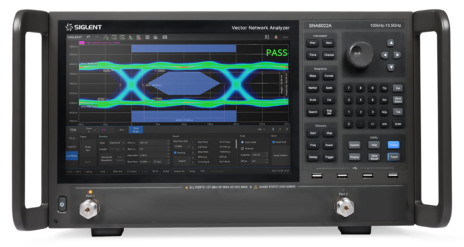Click the camera screenshot icon

click(165, 37)
